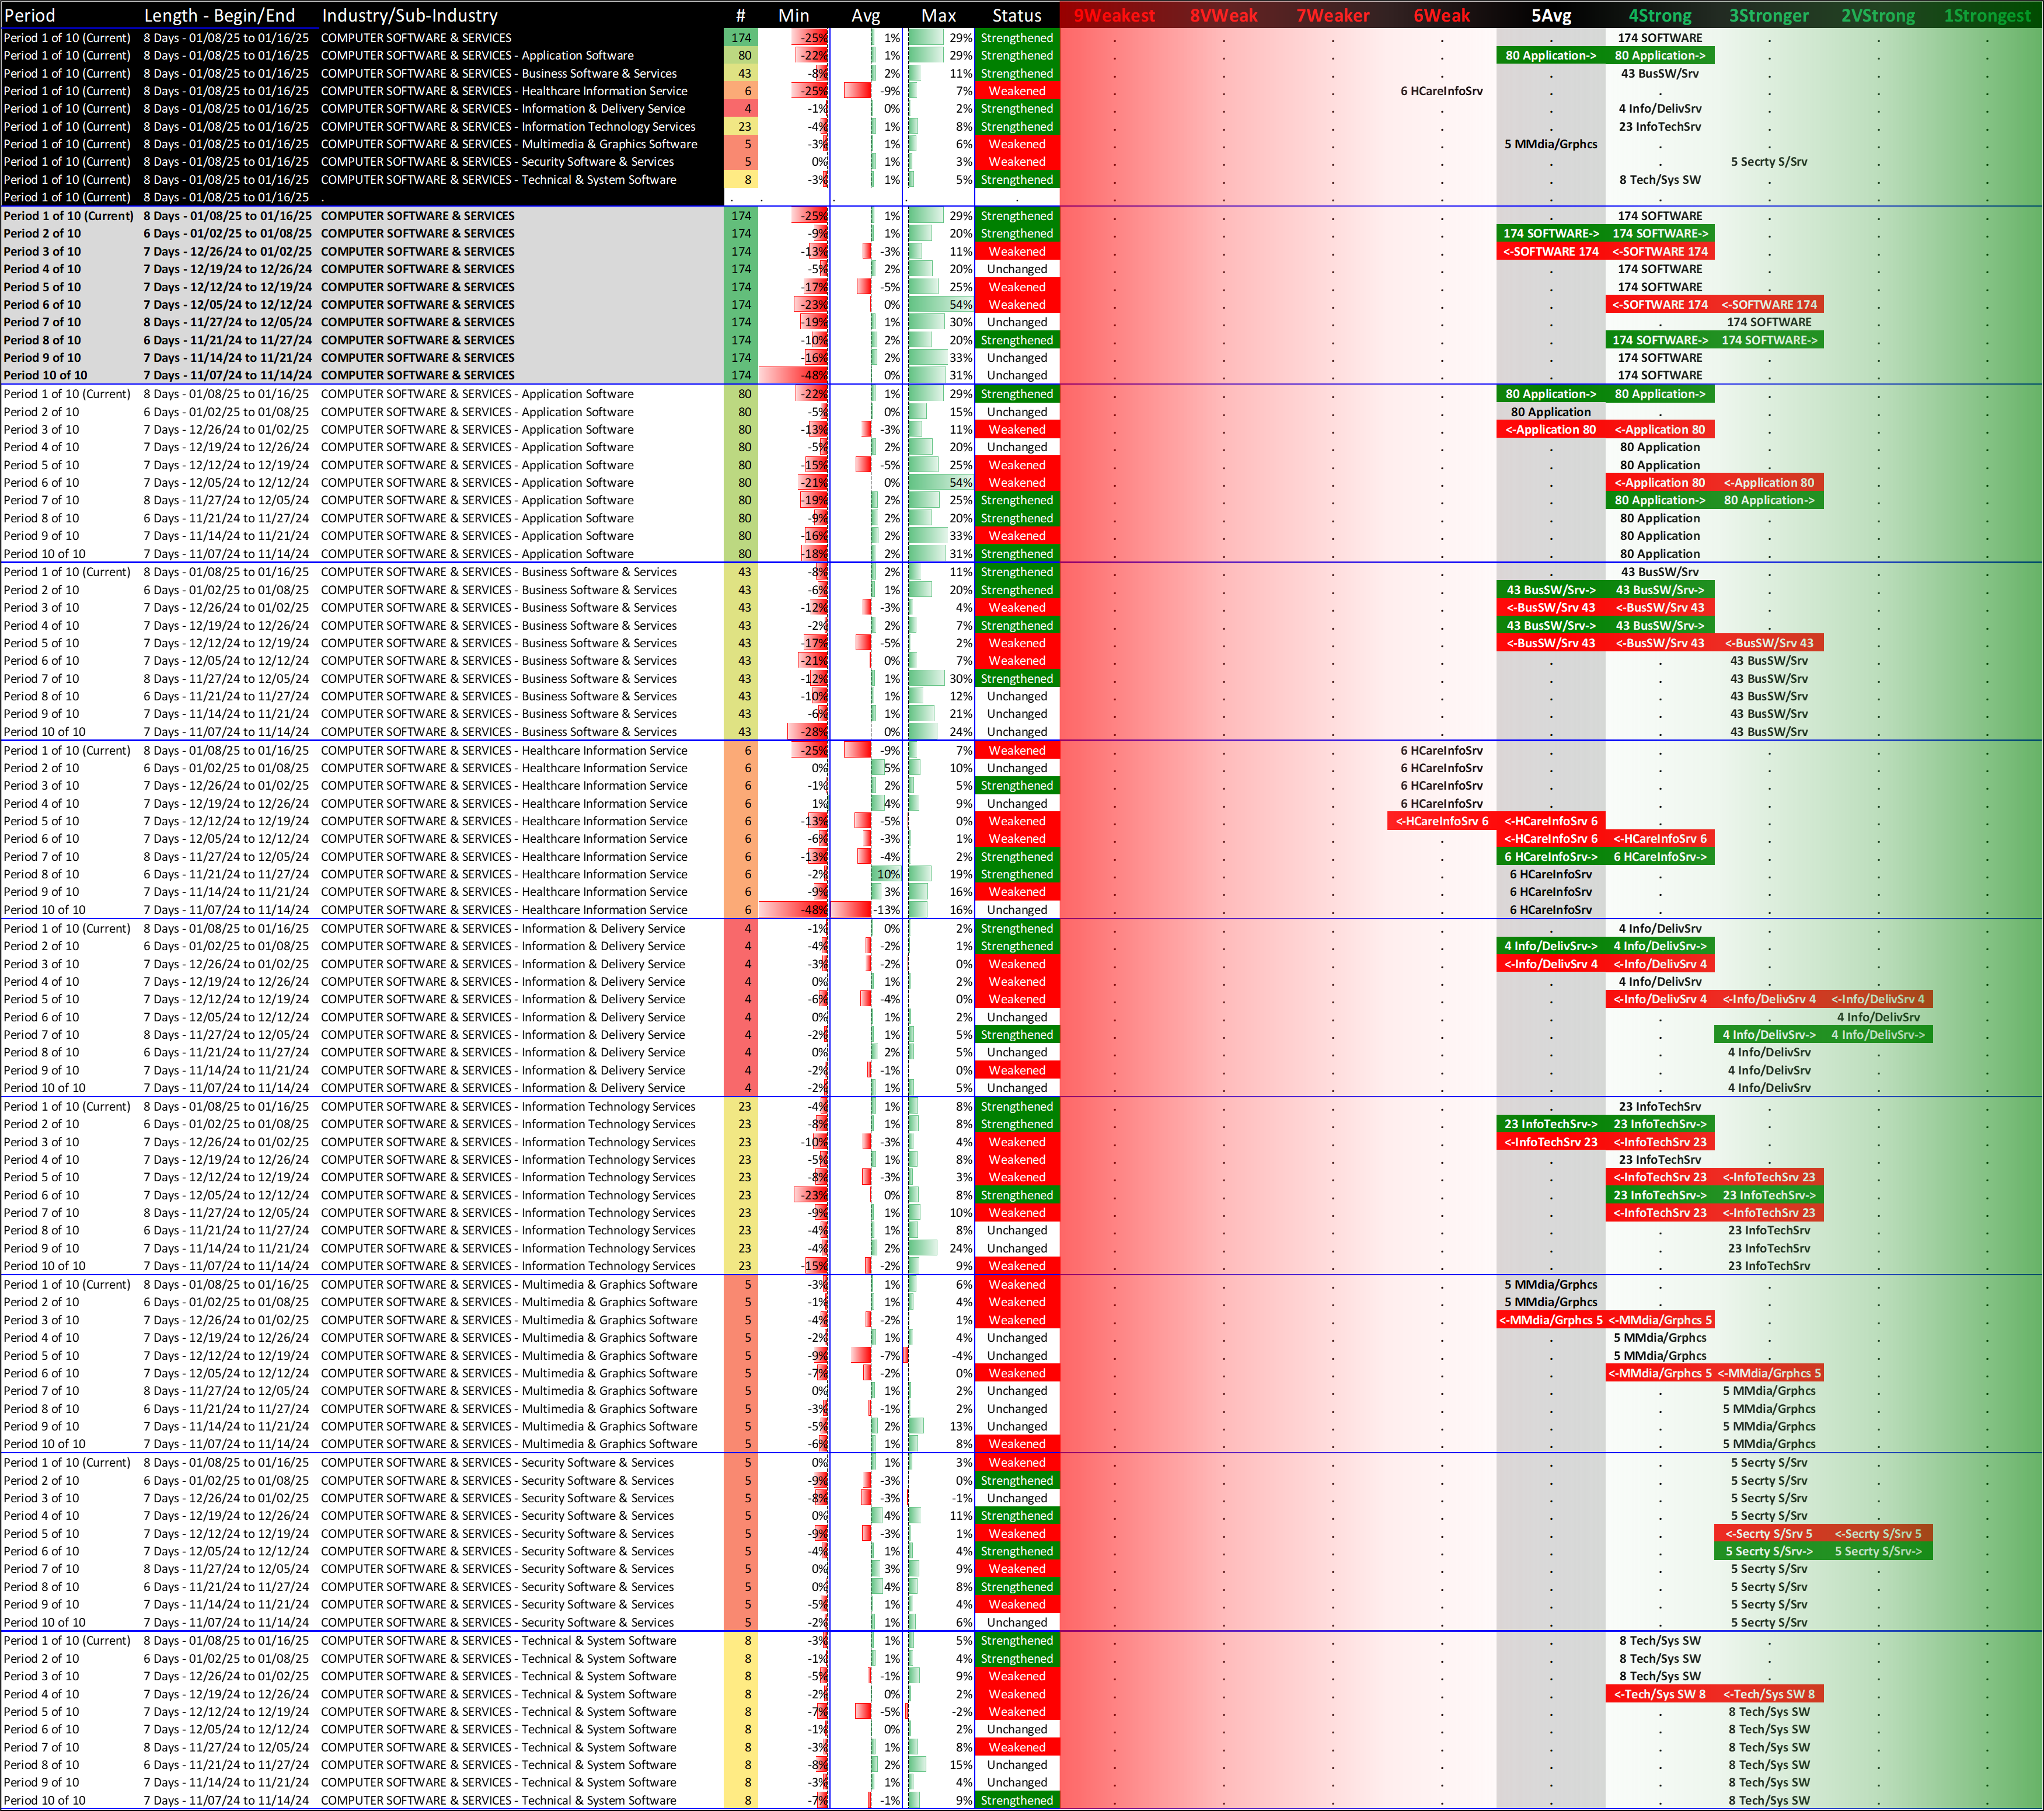
Task: Select the 10% Avg cell for Healthcare Information
Action: coord(887,874)
